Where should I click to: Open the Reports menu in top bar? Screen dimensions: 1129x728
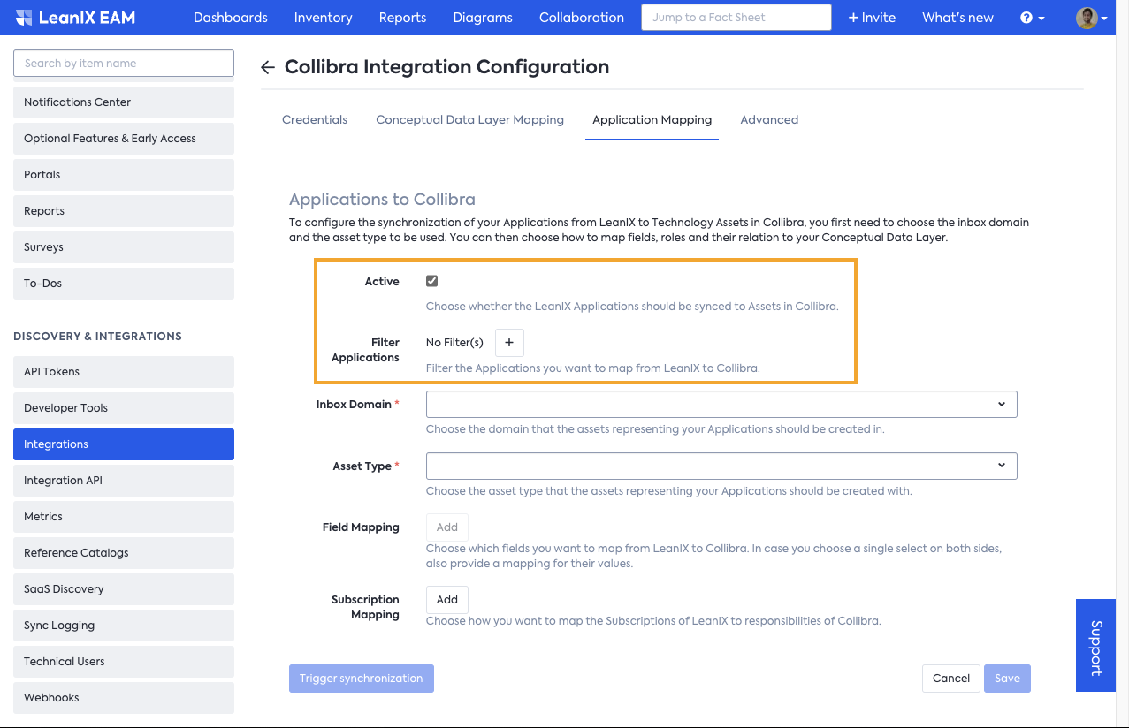click(x=402, y=18)
